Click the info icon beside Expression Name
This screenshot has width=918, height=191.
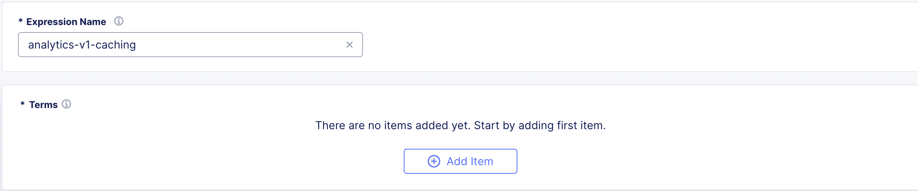(119, 21)
